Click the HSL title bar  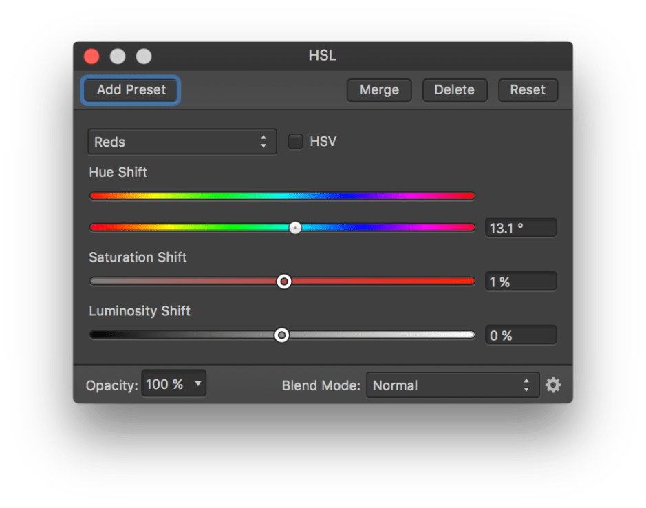[x=323, y=56]
